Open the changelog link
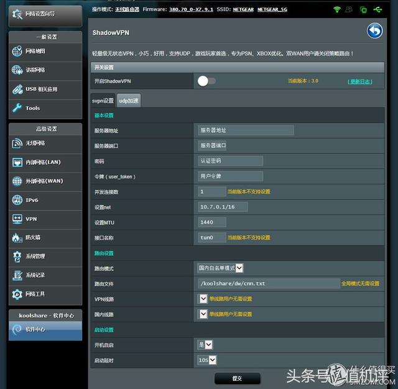Viewport: 398px width, 389px height. tap(360, 81)
